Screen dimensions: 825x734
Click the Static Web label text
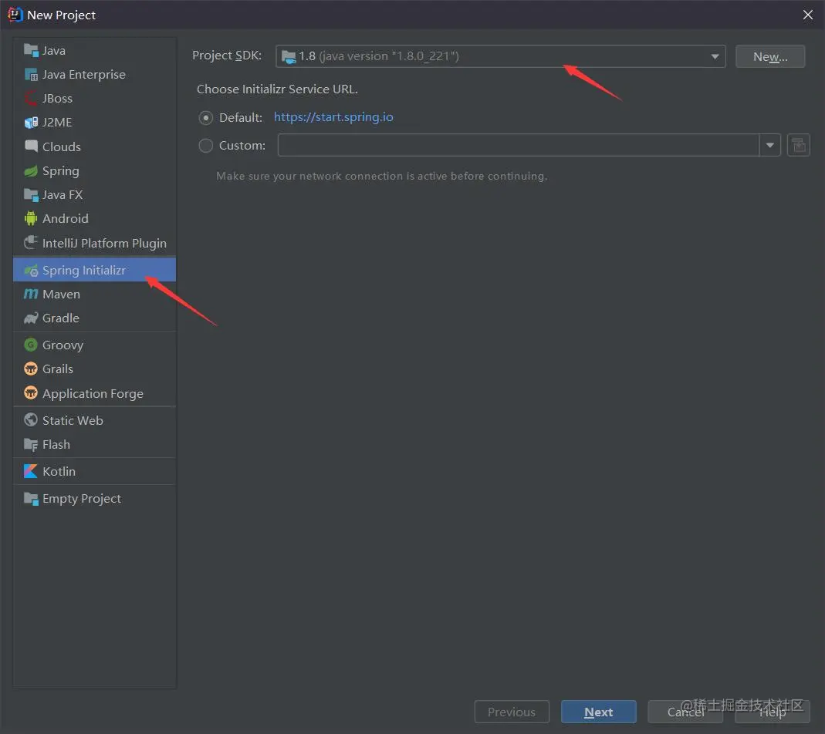(x=73, y=420)
